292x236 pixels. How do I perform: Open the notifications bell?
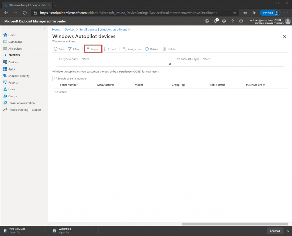tap(216, 21)
